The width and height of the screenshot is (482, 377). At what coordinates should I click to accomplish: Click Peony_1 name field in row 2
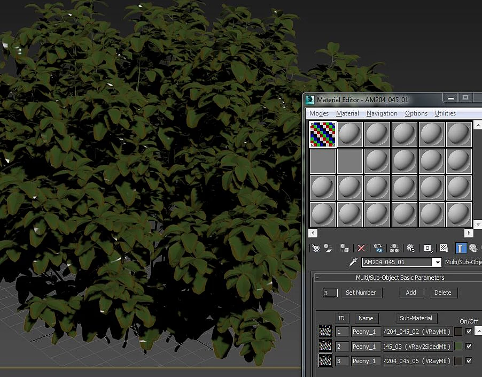366,346
